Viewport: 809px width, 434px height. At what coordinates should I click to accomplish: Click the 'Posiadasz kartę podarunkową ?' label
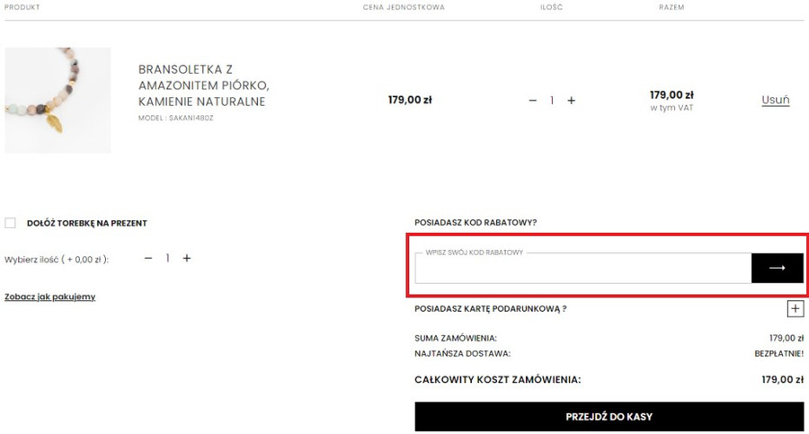coord(490,309)
